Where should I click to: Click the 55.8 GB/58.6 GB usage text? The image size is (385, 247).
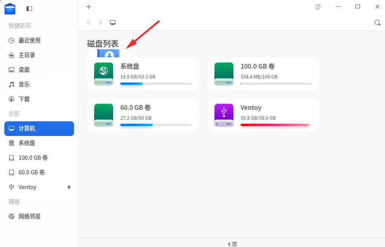(258, 118)
